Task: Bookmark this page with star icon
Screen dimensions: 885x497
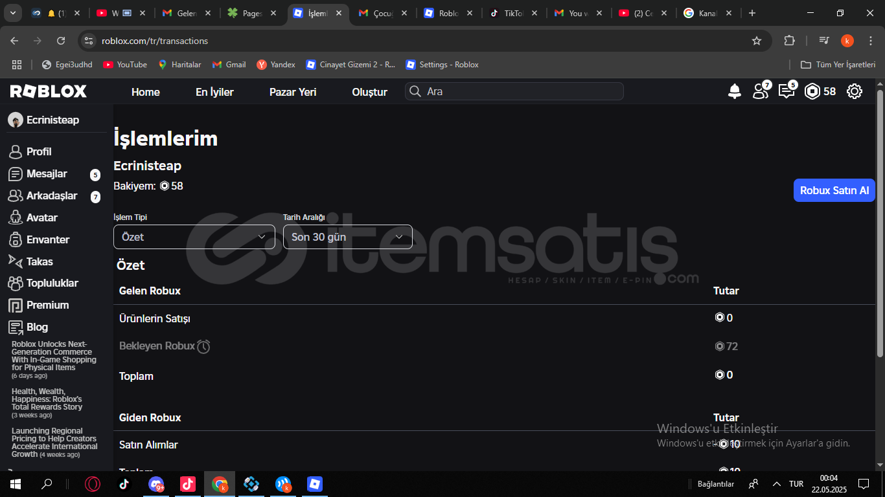Action: pos(756,41)
